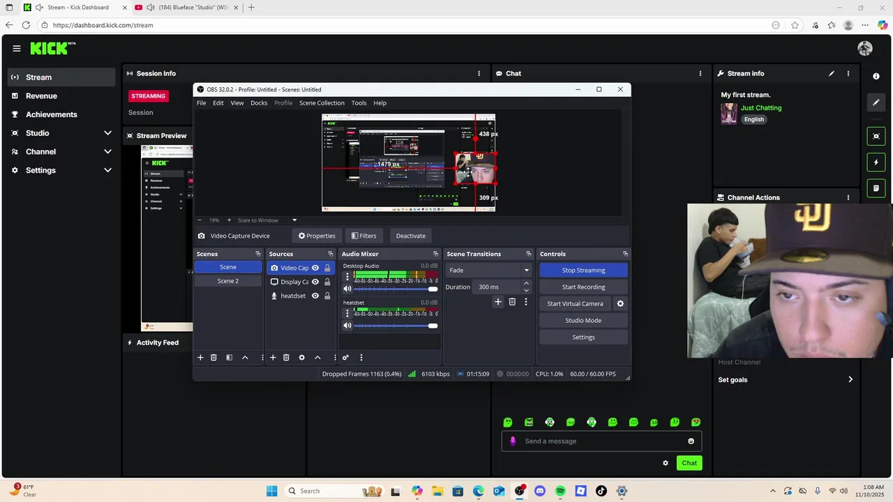893x502 pixels.
Task: Toggle visibility of heatdset source
Action: [x=315, y=296]
